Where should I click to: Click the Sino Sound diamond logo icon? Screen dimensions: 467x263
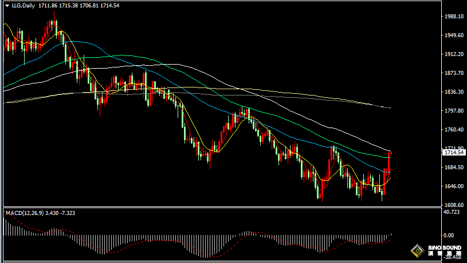point(417,250)
